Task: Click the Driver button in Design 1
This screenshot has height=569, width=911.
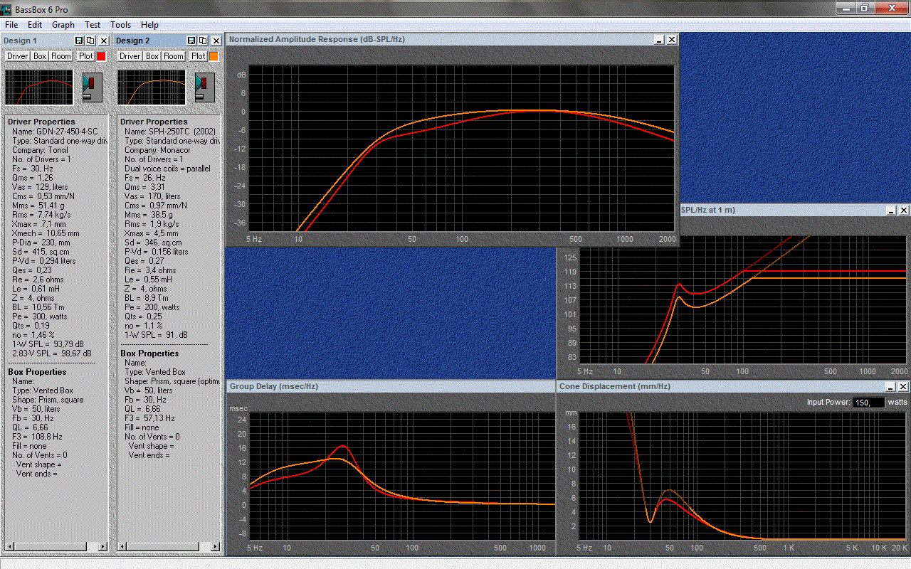Action: [18, 56]
